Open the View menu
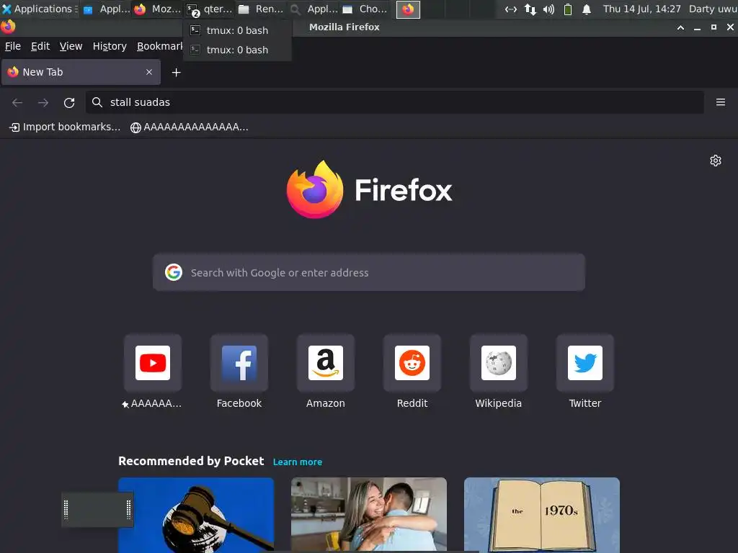This screenshot has height=553, width=738. coord(71,46)
